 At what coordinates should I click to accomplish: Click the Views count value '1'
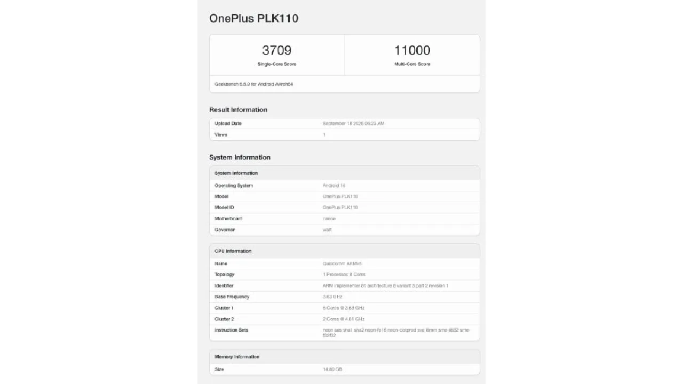pos(324,135)
